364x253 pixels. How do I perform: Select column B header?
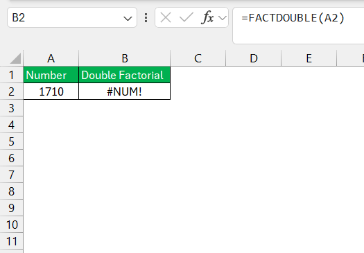(125, 58)
